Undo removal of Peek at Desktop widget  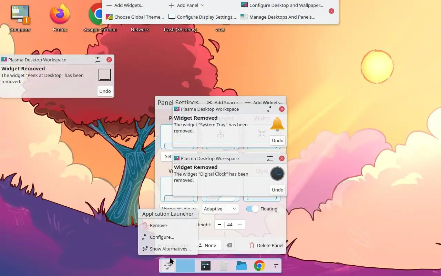(x=105, y=91)
